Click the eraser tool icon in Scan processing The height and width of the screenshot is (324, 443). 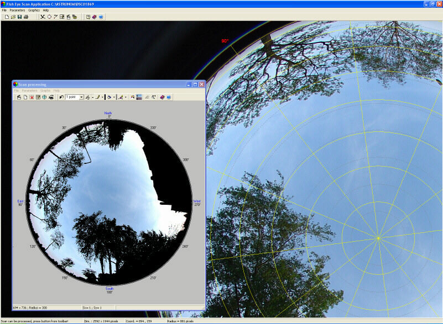pos(88,97)
